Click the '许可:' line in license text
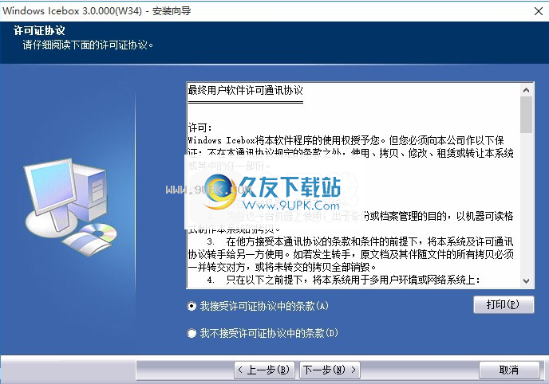The width and height of the screenshot is (549, 384). click(199, 128)
